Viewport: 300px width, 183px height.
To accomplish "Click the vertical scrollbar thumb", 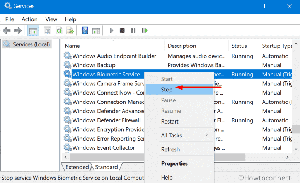I will pos(296,129).
